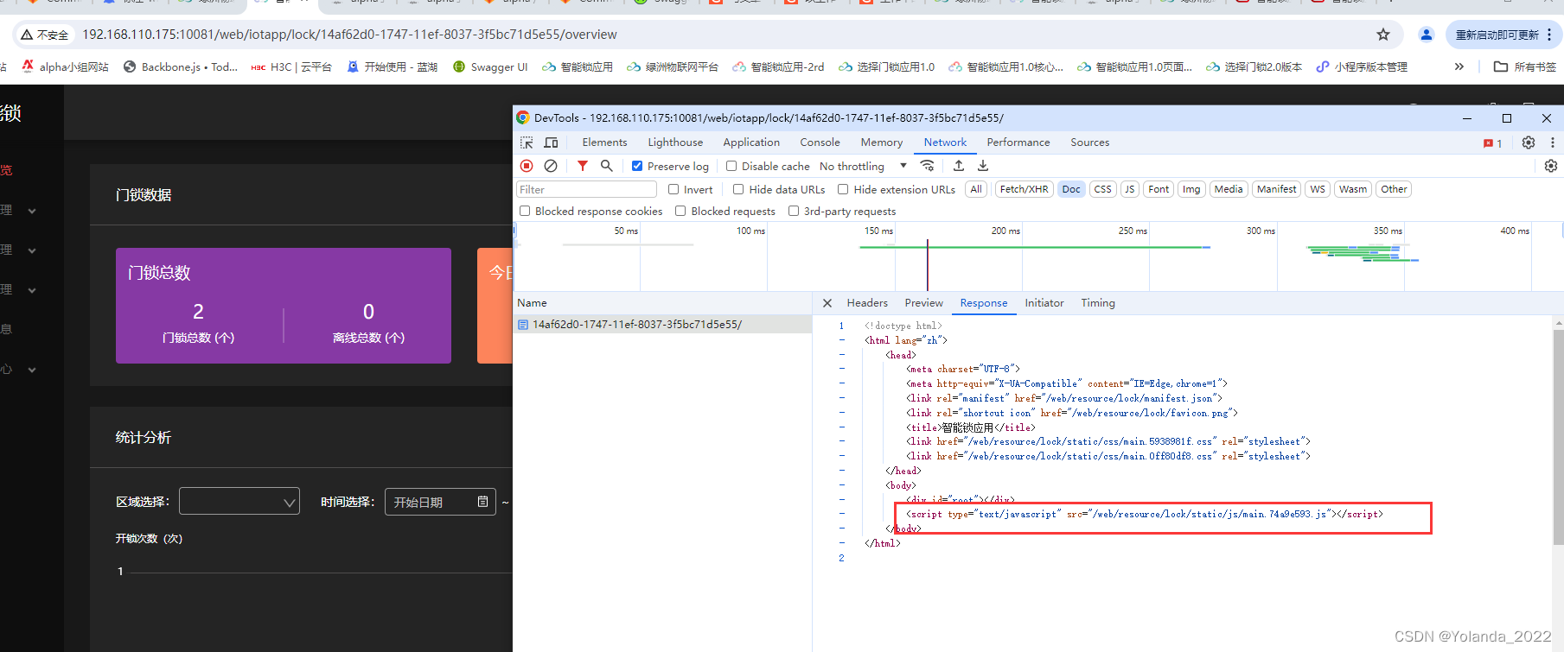Open the Swagger UI bookmark
Screen dimensions: 1564x652
coord(490,66)
